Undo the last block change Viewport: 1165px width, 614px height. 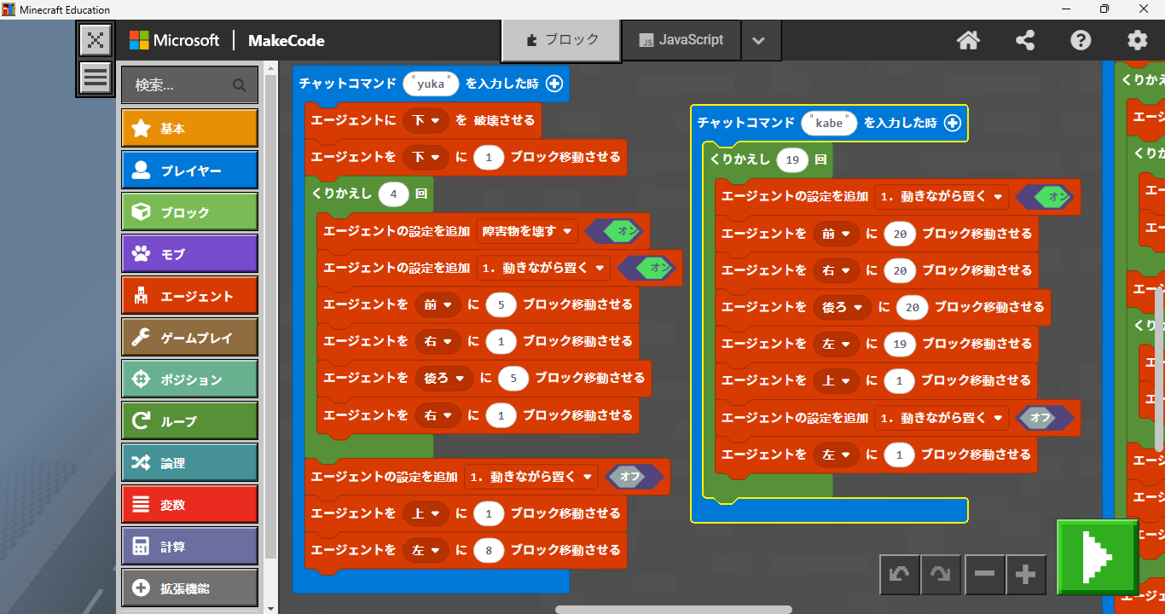[899, 575]
